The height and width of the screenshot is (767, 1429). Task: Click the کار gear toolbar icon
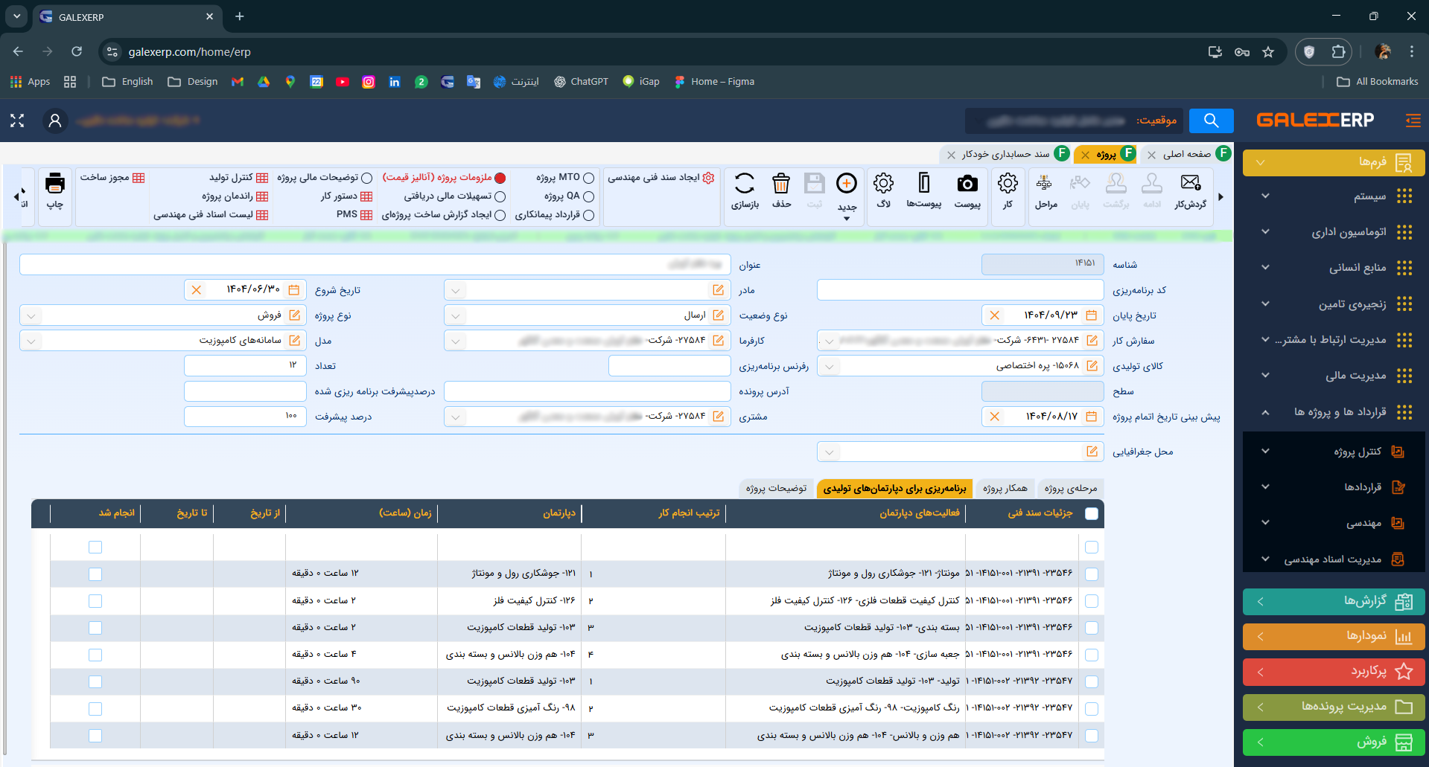click(1008, 183)
